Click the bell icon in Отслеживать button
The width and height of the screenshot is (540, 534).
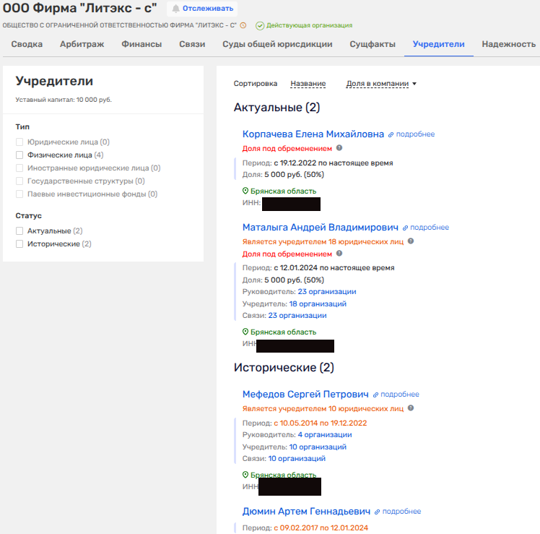(175, 9)
